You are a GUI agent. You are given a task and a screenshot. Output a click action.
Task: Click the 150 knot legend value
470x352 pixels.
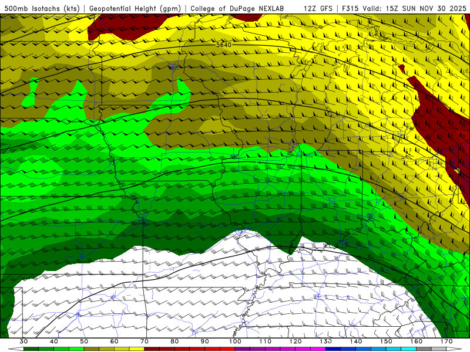386,341
